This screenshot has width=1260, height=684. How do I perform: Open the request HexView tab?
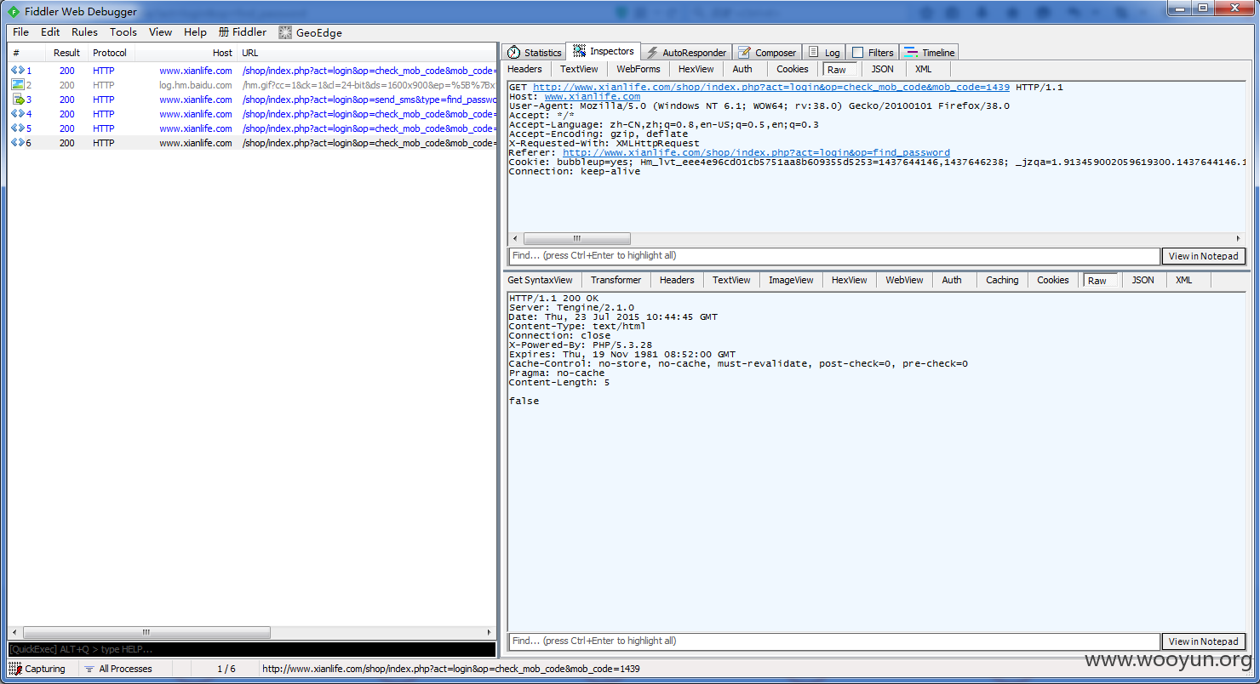point(696,69)
